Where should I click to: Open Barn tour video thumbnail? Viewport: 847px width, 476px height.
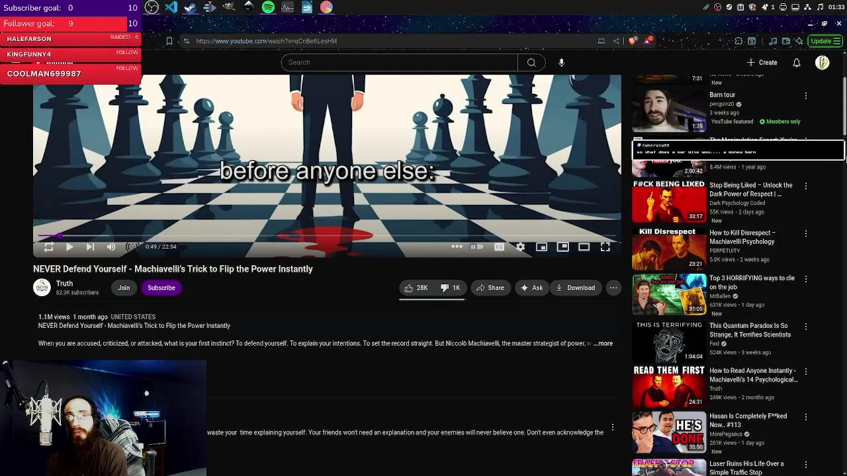[x=669, y=110]
